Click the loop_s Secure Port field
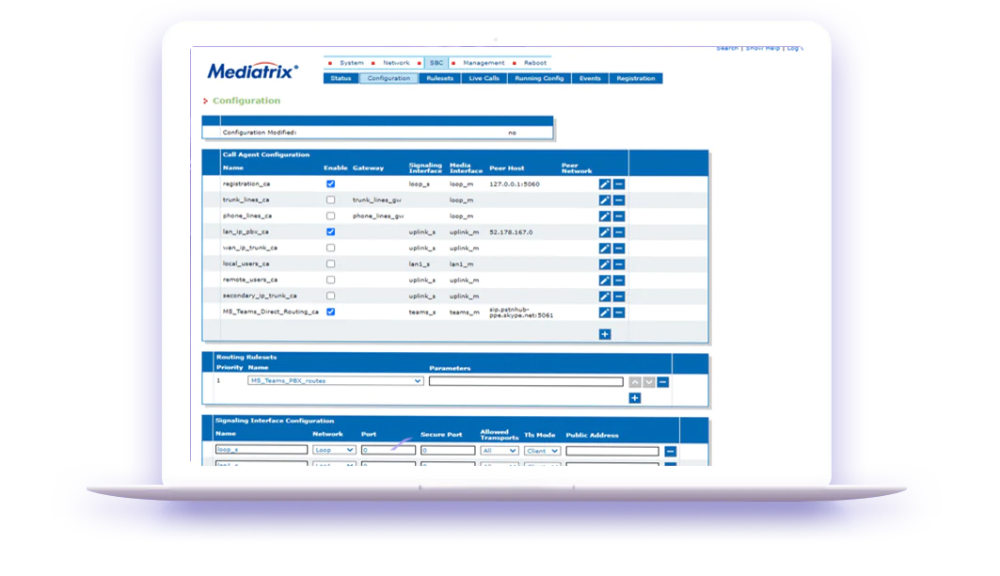 coord(448,450)
